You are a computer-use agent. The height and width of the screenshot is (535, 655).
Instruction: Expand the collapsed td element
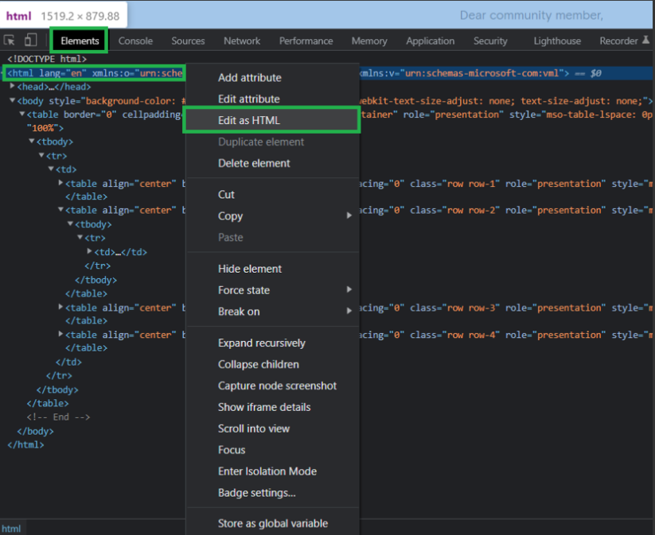[x=89, y=252]
